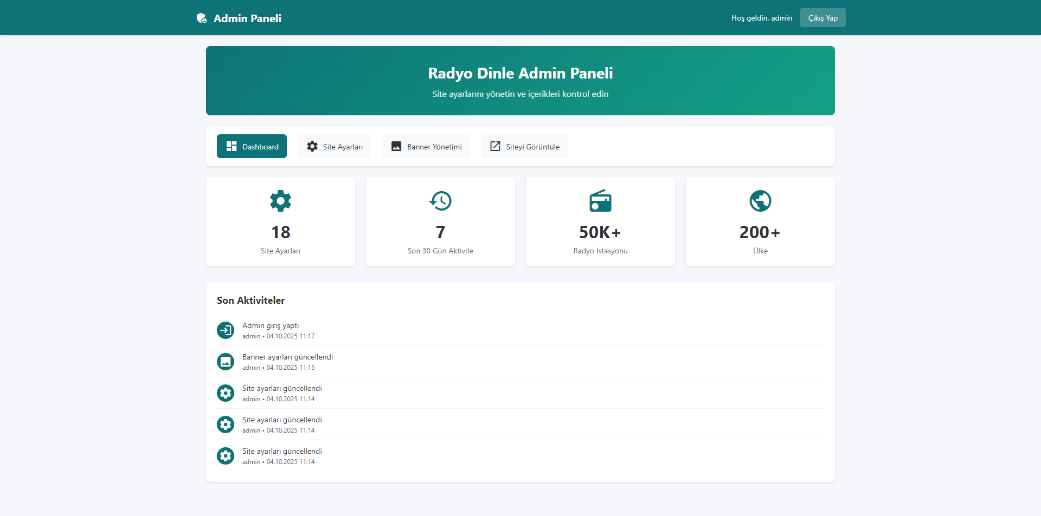Open the Dashboard tab

coord(252,146)
